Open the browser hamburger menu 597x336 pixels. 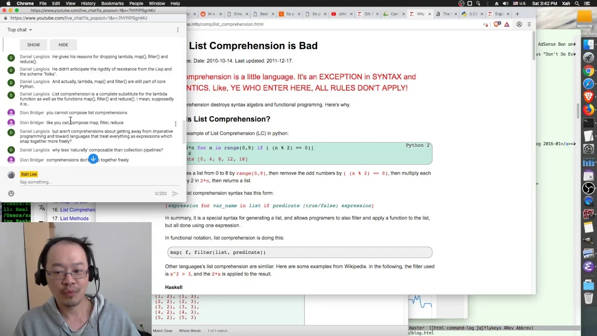click(x=529, y=24)
